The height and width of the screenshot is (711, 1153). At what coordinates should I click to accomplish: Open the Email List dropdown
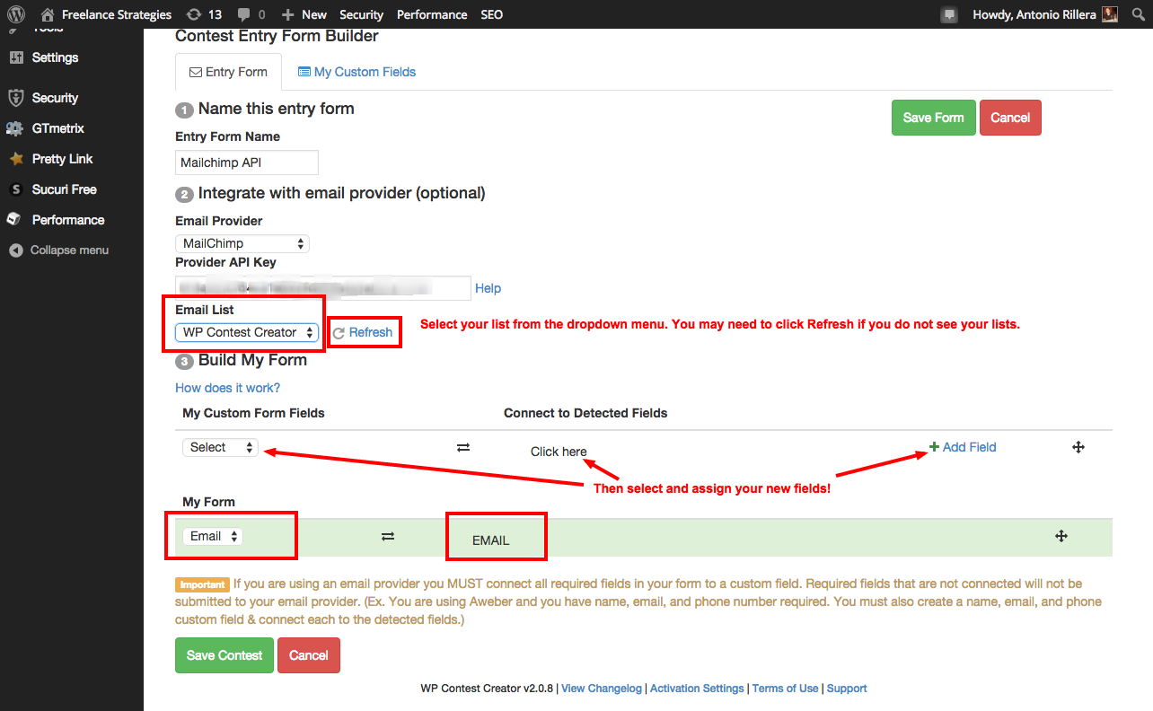247,332
